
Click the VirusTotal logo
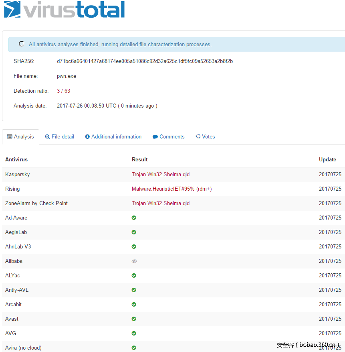[x=64, y=10]
